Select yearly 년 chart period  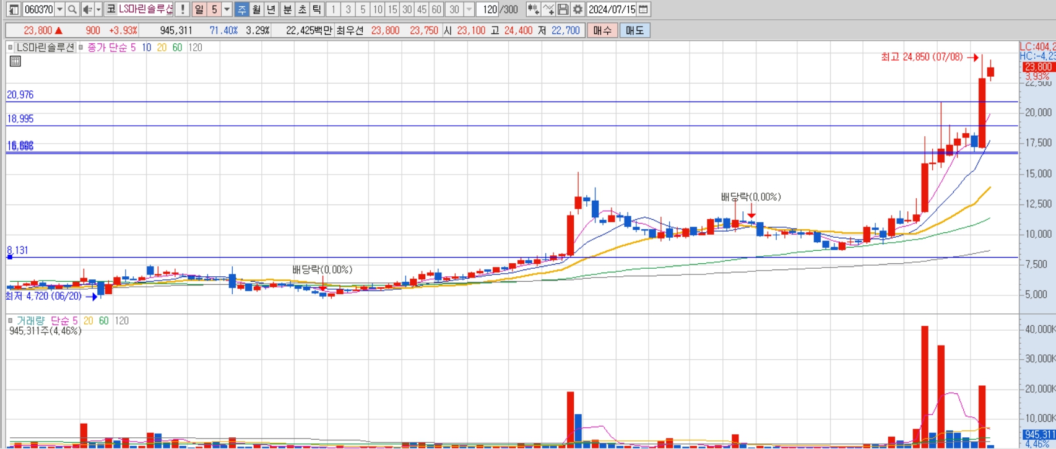[x=271, y=9]
